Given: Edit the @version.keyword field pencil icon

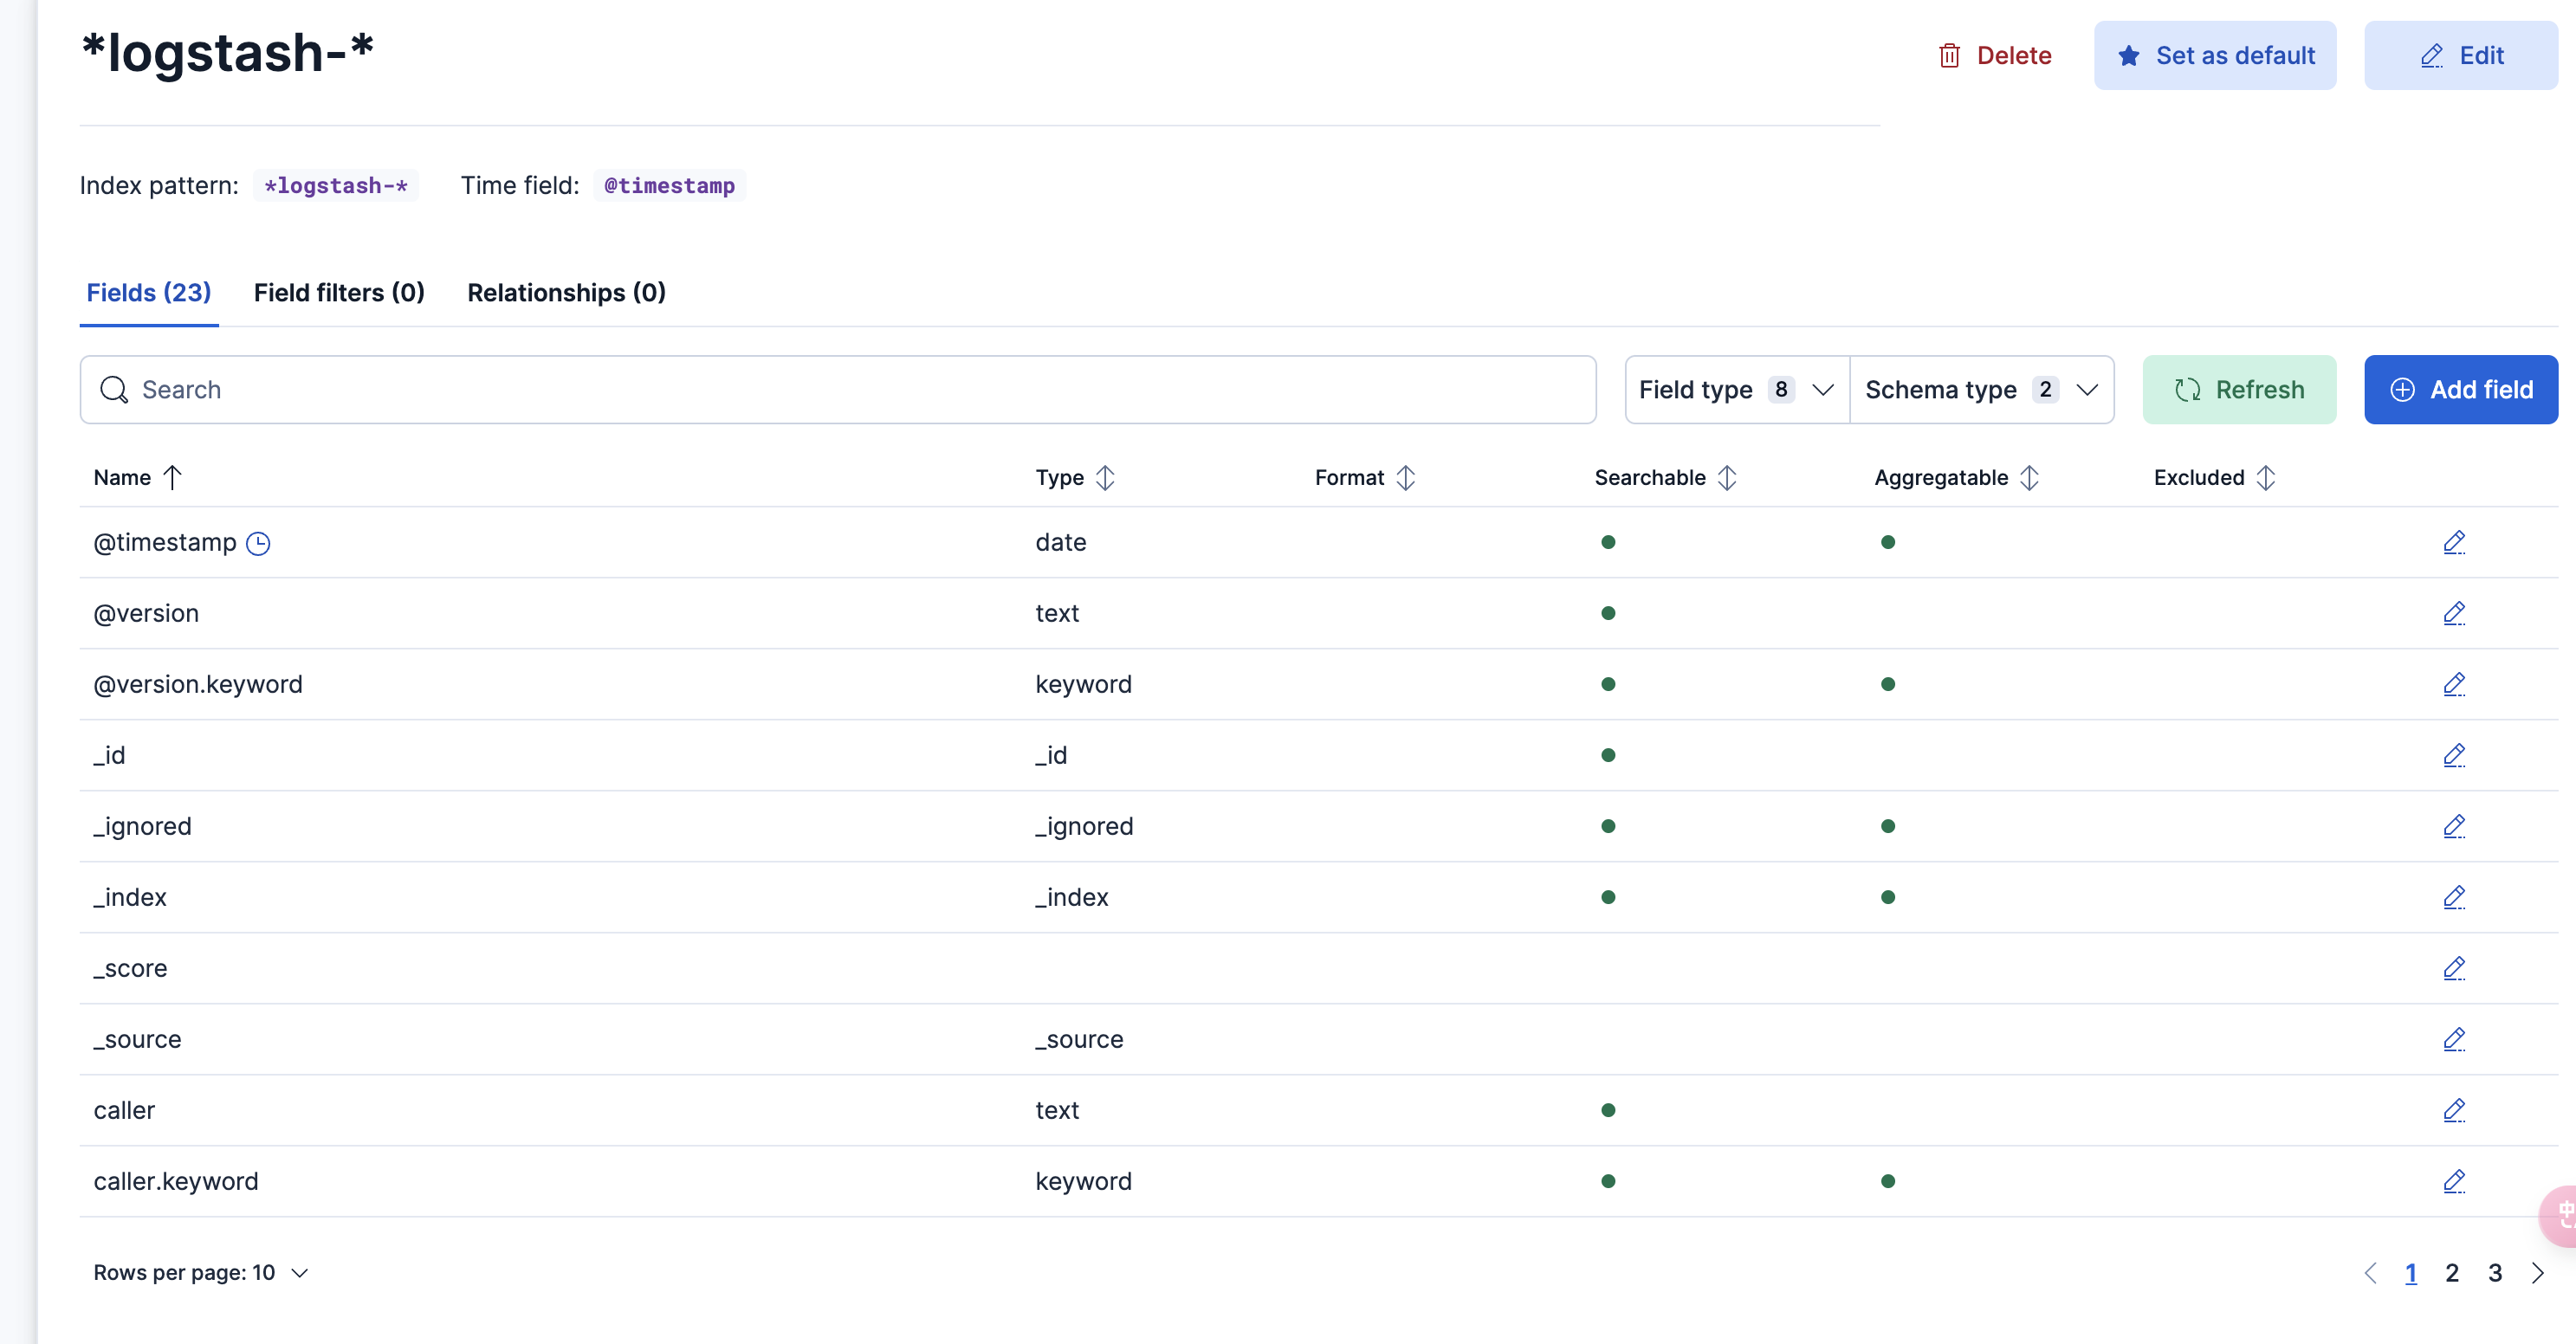Looking at the screenshot, I should tap(2454, 684).
